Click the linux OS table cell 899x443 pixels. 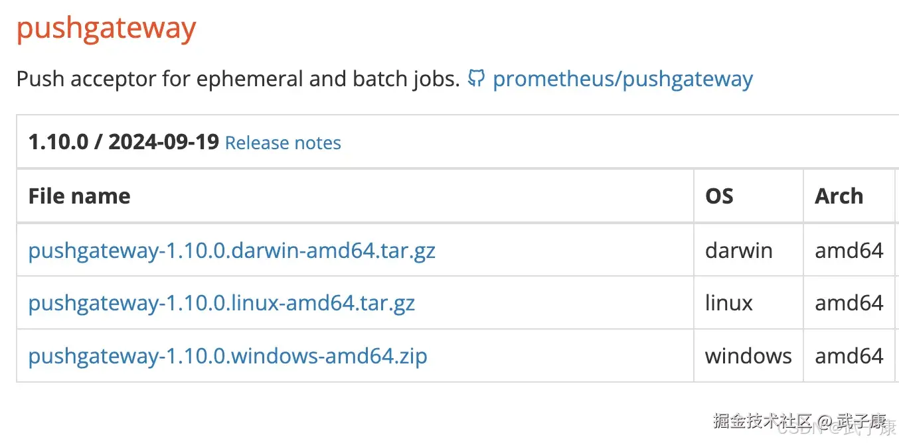tap(729, 303)
